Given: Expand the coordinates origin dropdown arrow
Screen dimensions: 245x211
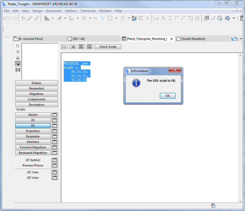Looking at the screenshot, I should click(78, 18).
